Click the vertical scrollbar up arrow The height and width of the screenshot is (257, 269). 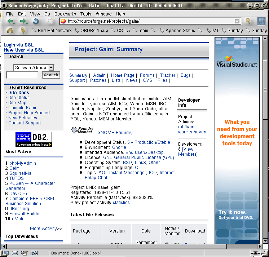(x=265, y=39)
